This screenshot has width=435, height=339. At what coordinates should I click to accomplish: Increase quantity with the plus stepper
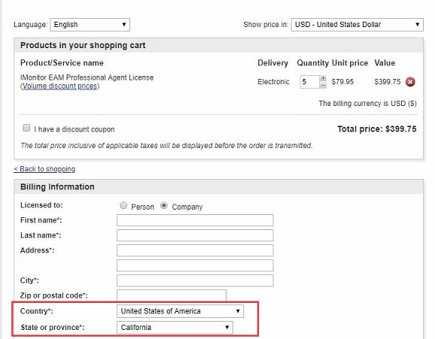(x=323, y=78)
